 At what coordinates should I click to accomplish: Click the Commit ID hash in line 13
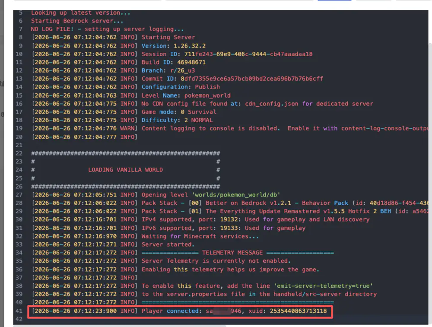[x=251, y=79]
